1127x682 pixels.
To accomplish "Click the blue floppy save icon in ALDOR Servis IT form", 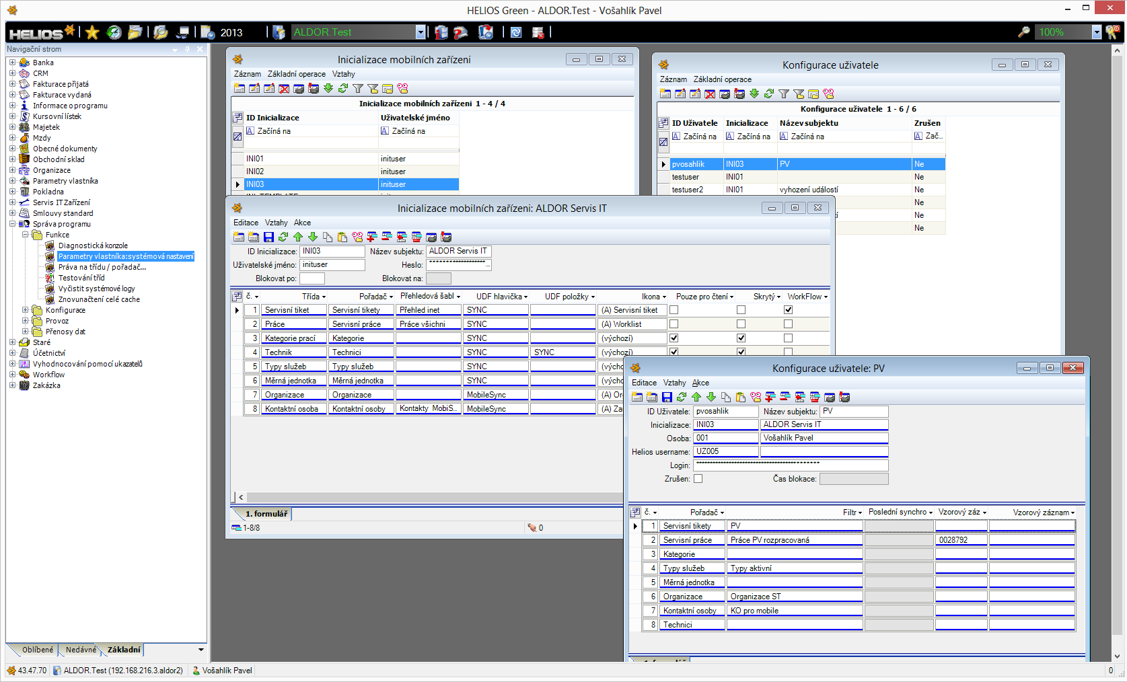I will [x=268, y=237].
